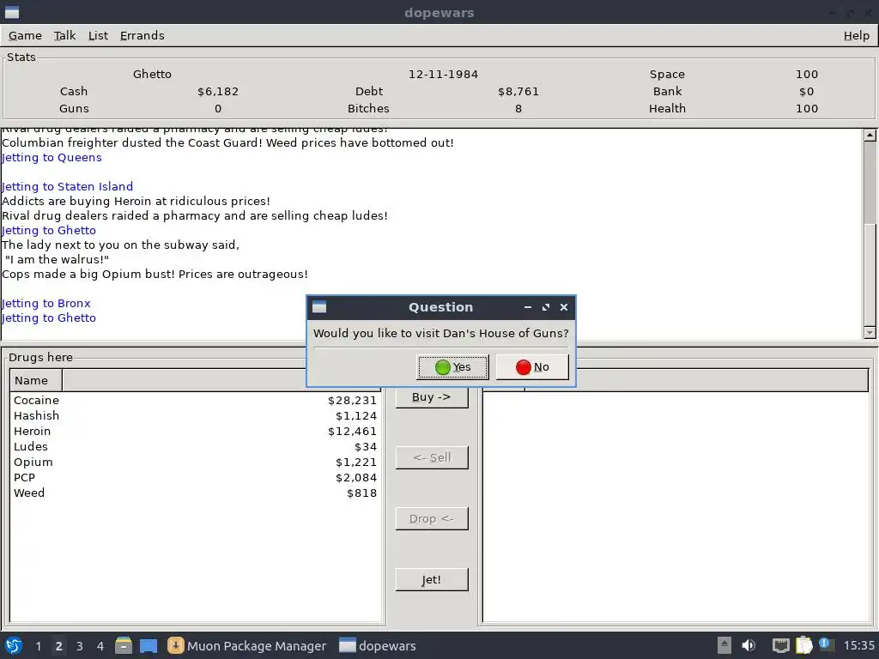Switch to workspace 3
The height and width of the screenshot is (659, 879).
pyautogui.click(x=80, y=646)
